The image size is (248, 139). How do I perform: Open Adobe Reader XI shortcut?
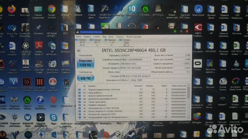pos(39,48)
